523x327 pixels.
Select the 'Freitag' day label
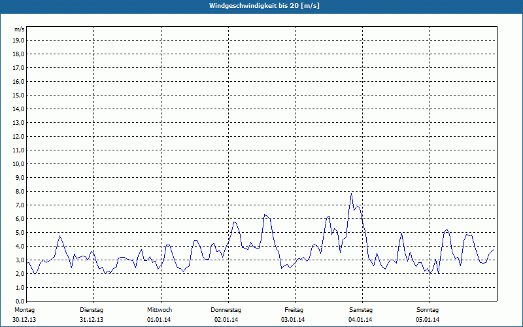(294, 310)
